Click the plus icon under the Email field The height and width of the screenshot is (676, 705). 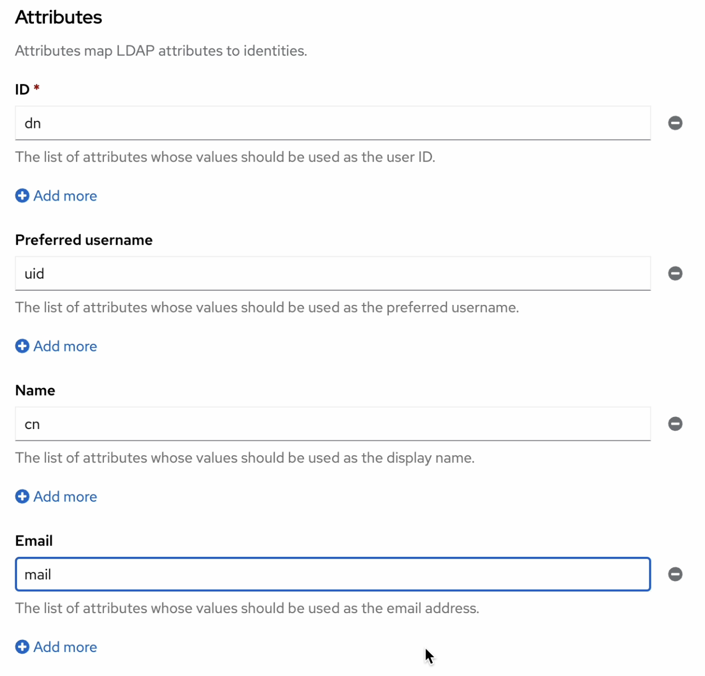click(22, 646)
